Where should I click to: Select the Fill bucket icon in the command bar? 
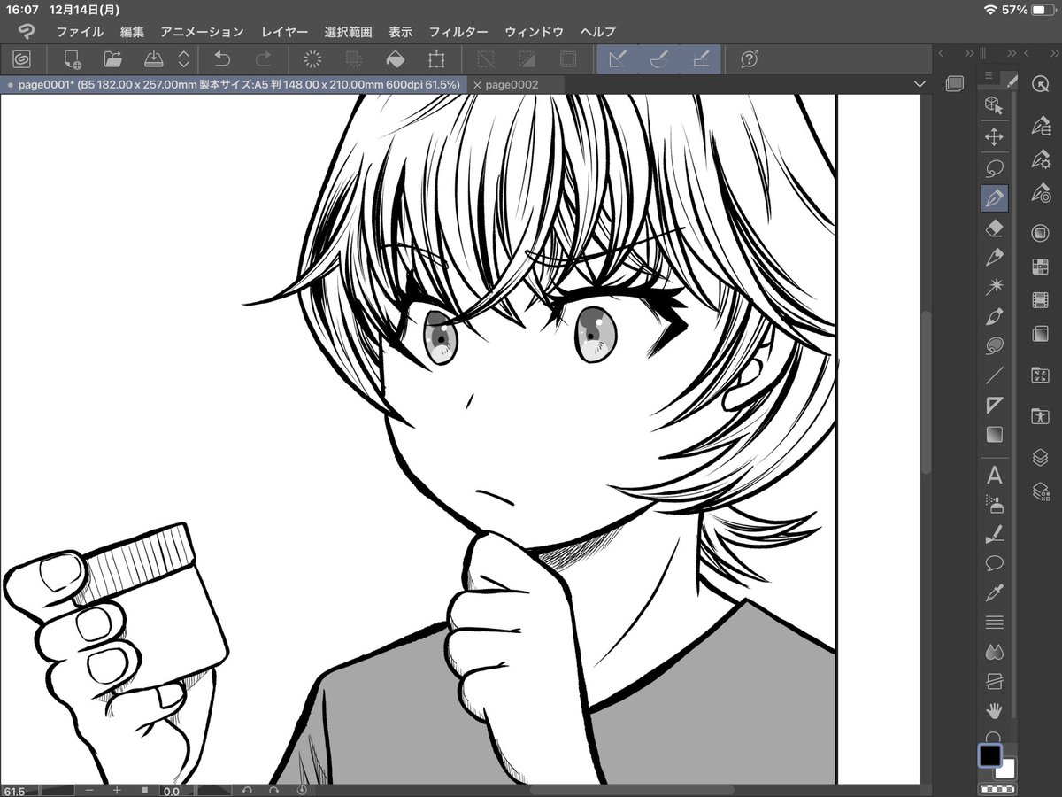[396, 59]
